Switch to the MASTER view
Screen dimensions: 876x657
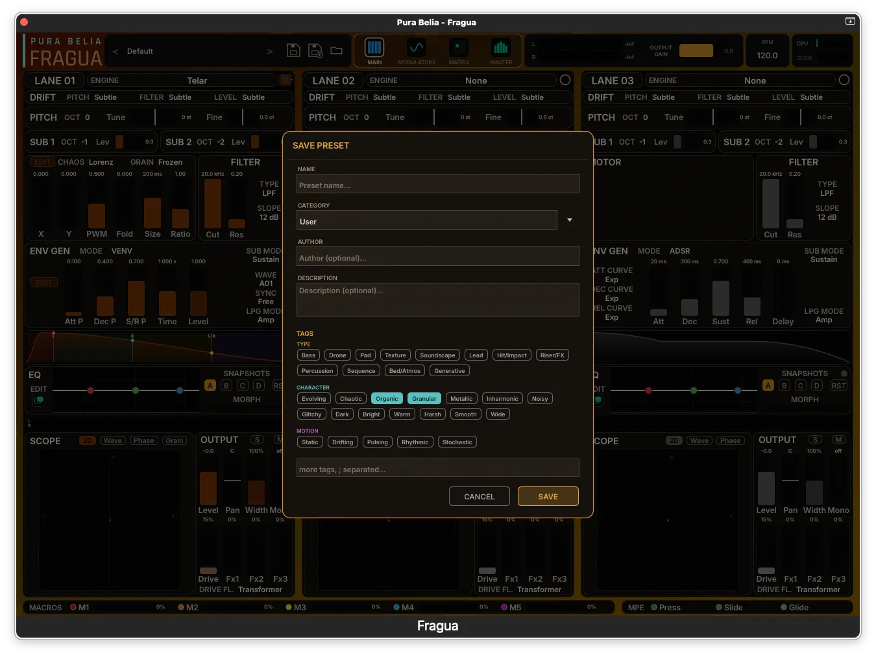tap(501, 51)
